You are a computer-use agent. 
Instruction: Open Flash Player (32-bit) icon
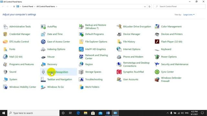click(x=157, y=42)
